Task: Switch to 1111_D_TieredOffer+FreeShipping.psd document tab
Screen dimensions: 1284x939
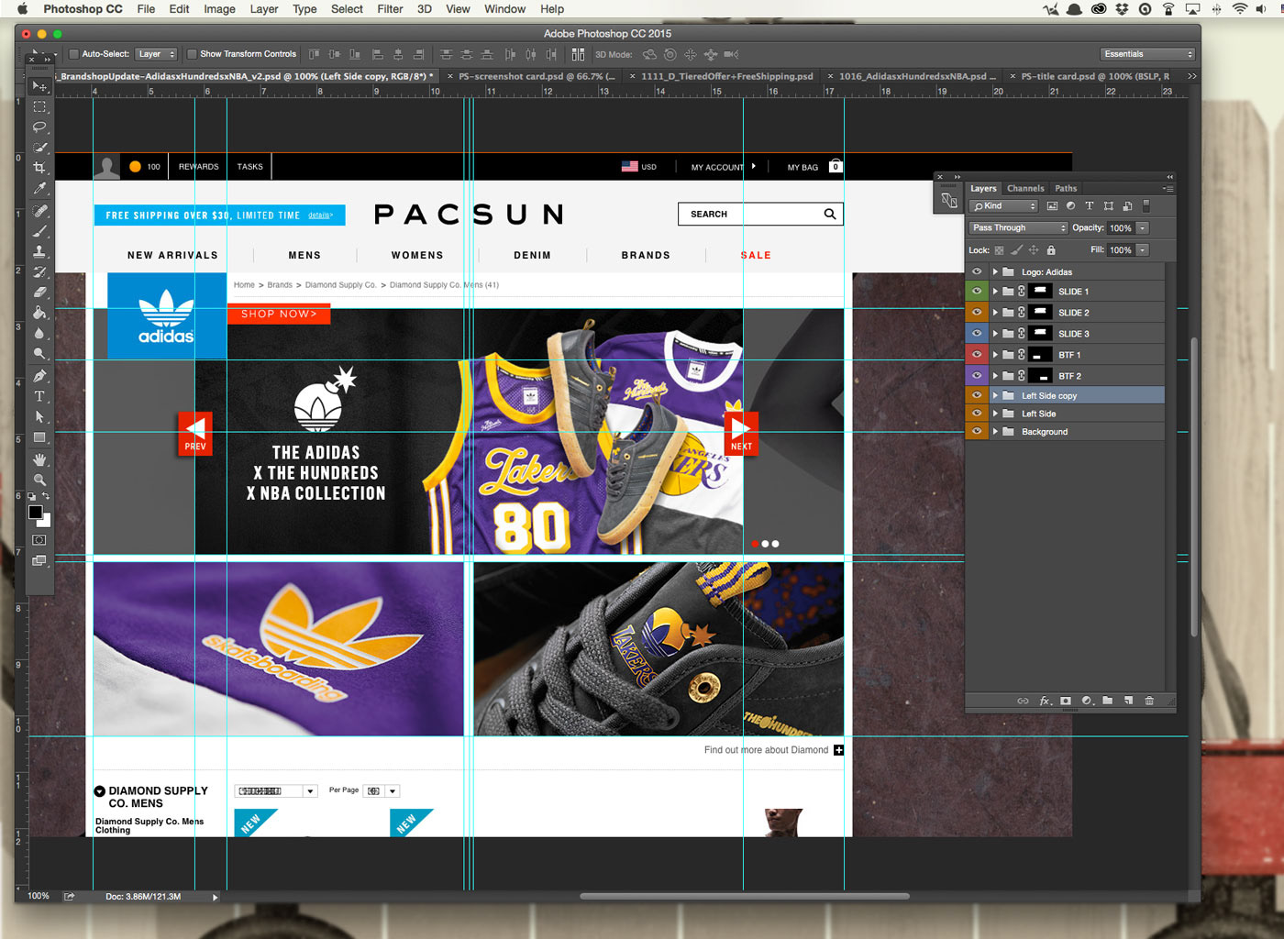Action: point(726,76)
